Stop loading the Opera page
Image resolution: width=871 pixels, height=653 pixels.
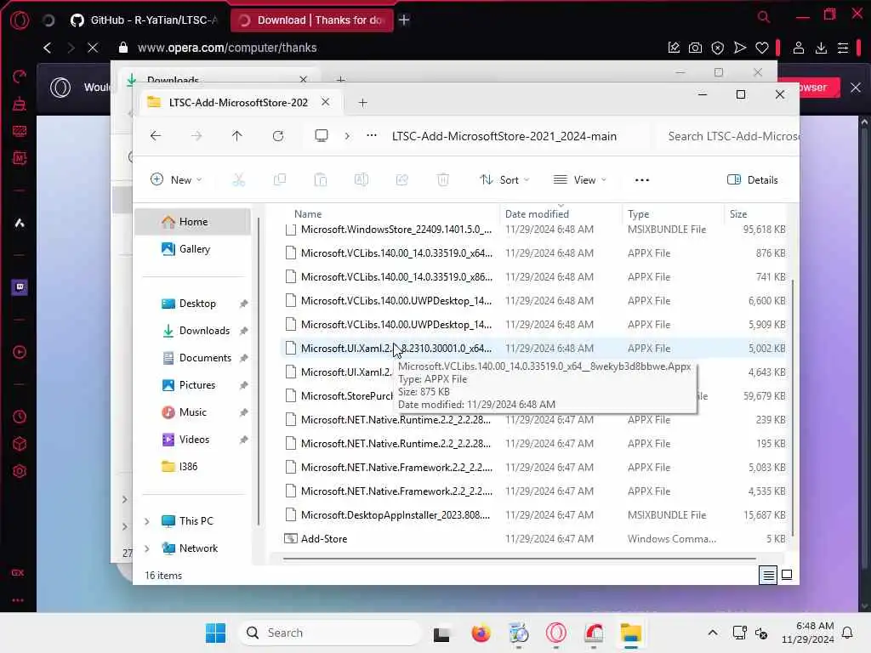click(x=93, y=48)
